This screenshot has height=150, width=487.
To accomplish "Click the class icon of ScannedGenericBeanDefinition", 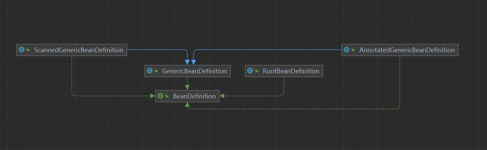I will point(22,50).
